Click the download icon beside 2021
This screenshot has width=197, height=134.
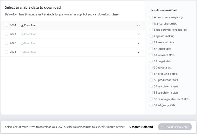point(22,52)
